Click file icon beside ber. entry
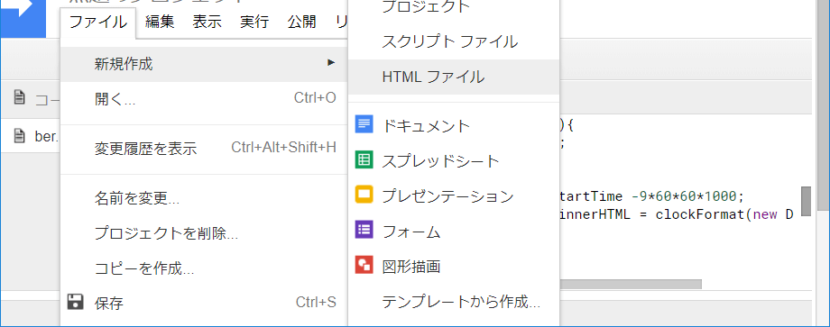This screenshot has width=830, height=327. pos(20,136)
